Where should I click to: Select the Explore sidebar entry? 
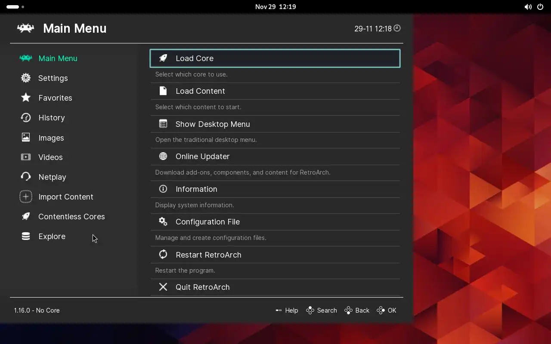(52, 236)
